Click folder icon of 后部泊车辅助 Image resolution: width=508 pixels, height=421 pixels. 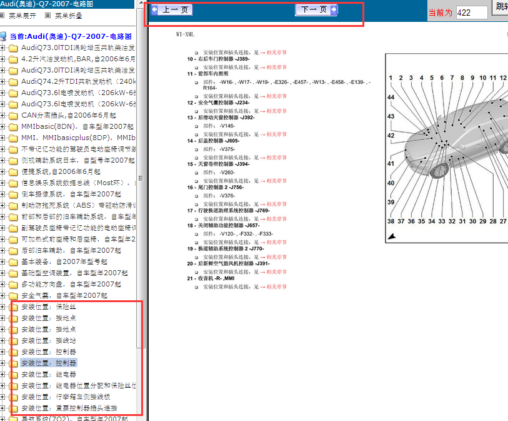(13, 251)
